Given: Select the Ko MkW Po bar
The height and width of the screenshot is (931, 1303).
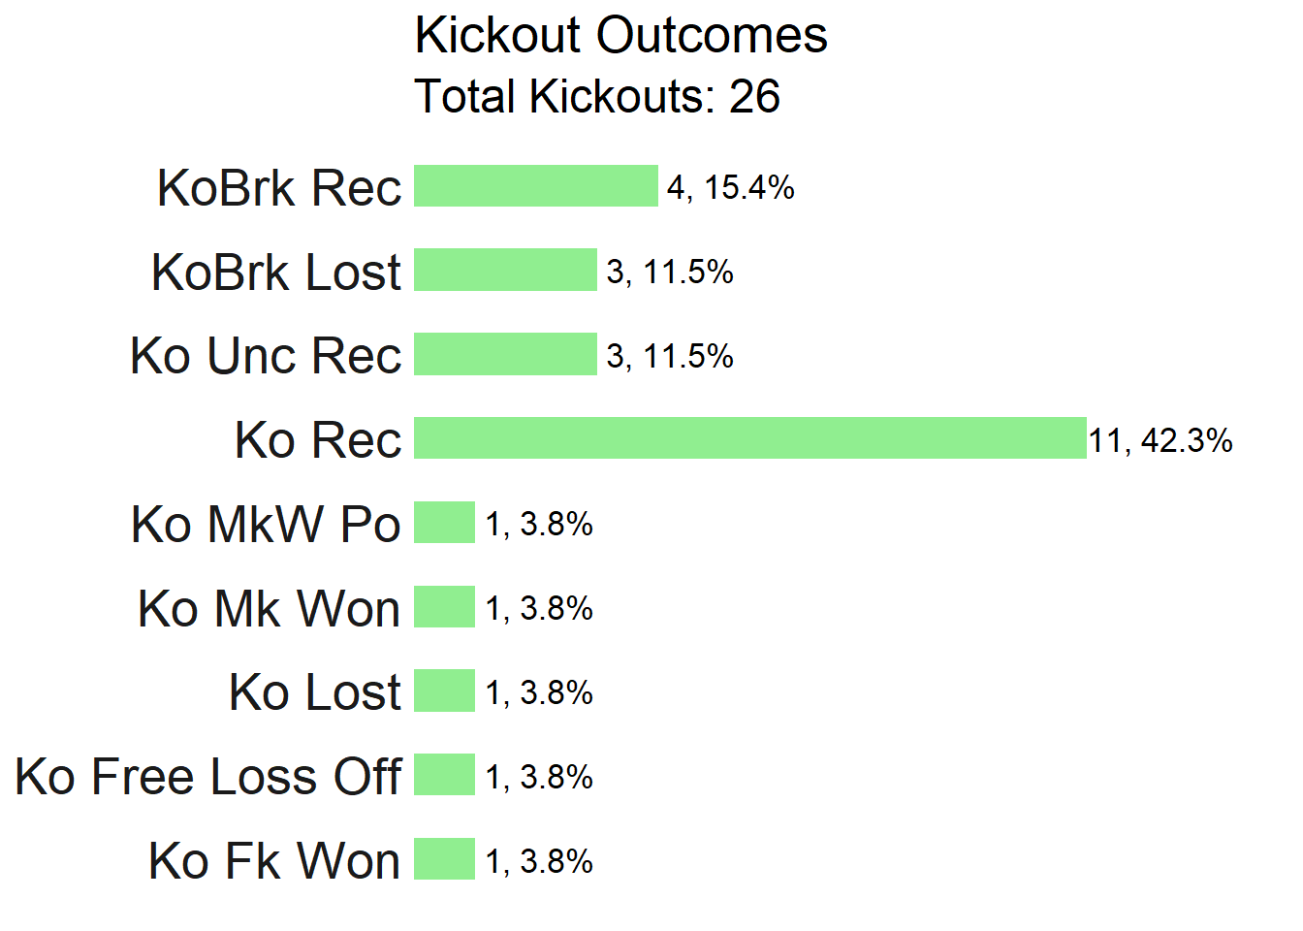Looking at the screenshot, I should [444, 523].
